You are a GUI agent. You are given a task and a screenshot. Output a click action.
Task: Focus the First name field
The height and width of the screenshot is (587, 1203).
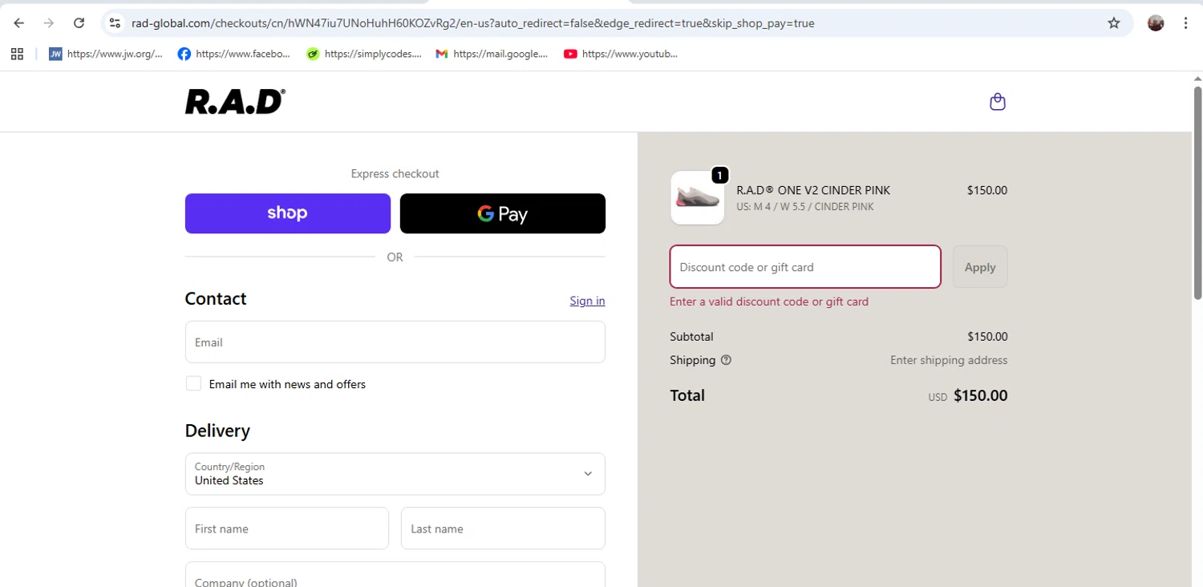287,528
